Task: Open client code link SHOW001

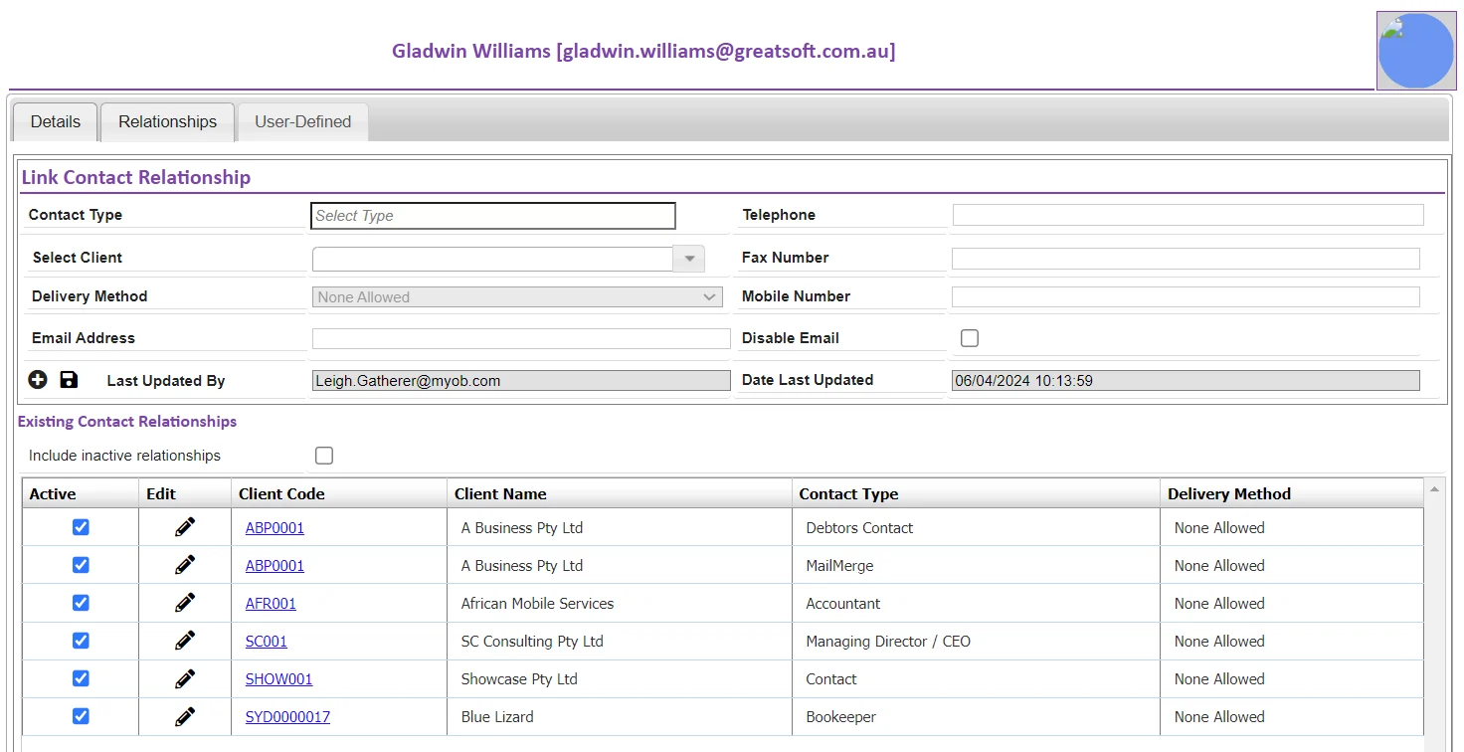Action: click(278, 678)
